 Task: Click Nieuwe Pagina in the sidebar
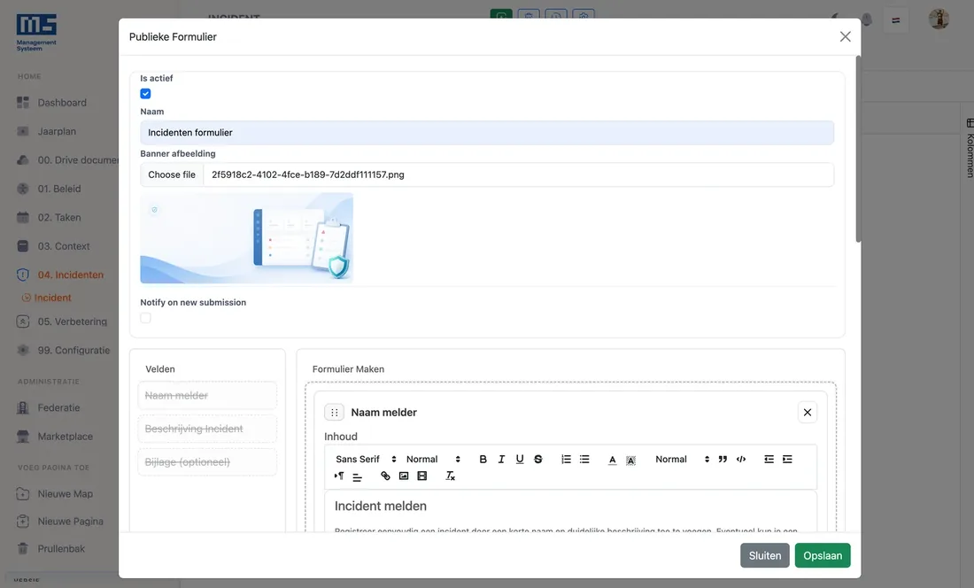point(70,522)
